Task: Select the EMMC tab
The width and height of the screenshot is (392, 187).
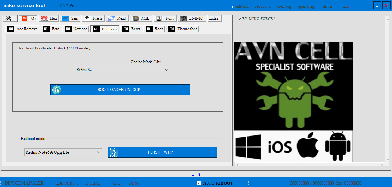Action: [x=192, y=18]
